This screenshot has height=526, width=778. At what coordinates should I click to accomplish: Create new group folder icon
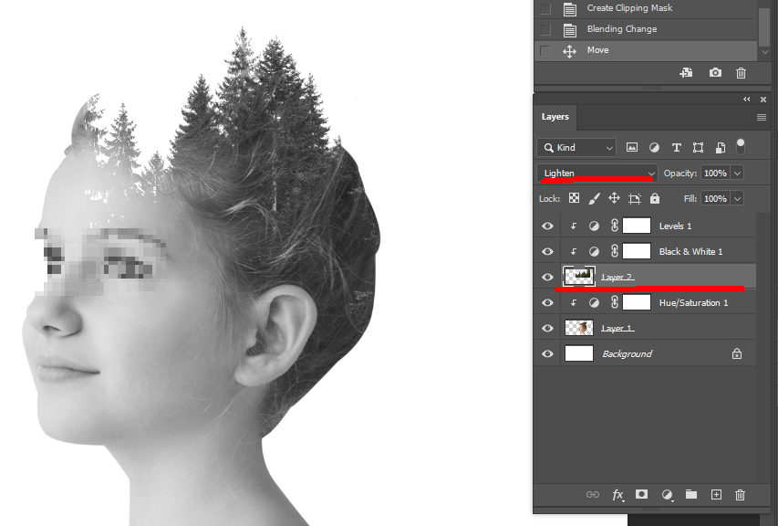[x=691, y=494]
